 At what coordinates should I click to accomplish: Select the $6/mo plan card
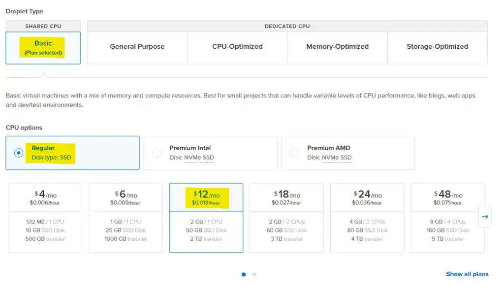pos(126,218)
